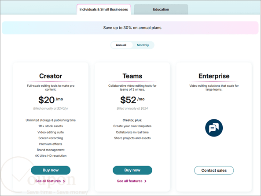Screen dimensions: 261x196
Task: Switch to the Education tab
Action: [161, 10]
